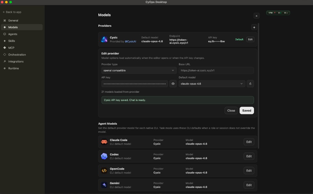313x194 pixels.
Task: Go to General settings
Action: click(22, 20)
